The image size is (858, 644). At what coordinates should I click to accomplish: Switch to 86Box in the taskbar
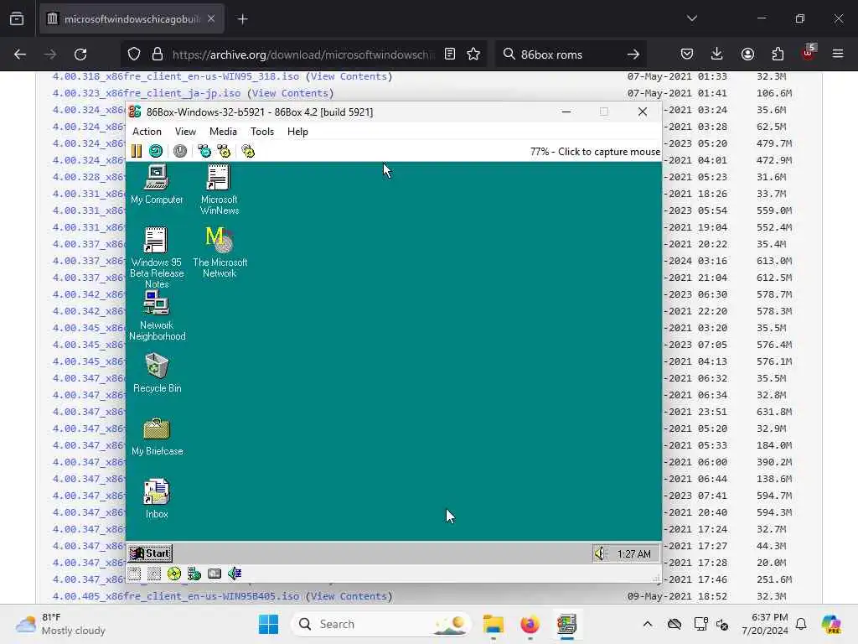pyautogui.click(x=566, y=624)
